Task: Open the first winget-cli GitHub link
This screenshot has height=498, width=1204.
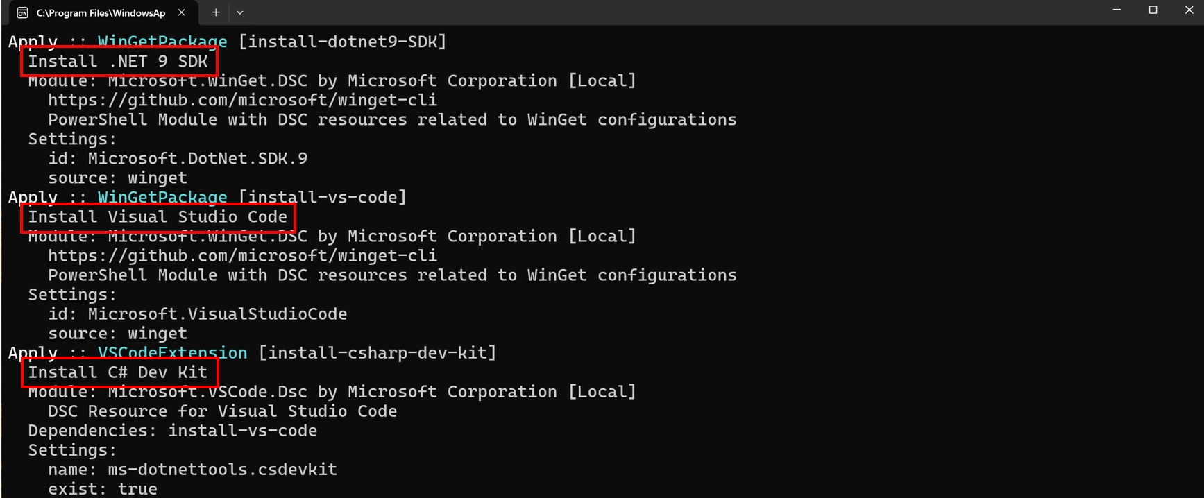Action: [242, 101]
